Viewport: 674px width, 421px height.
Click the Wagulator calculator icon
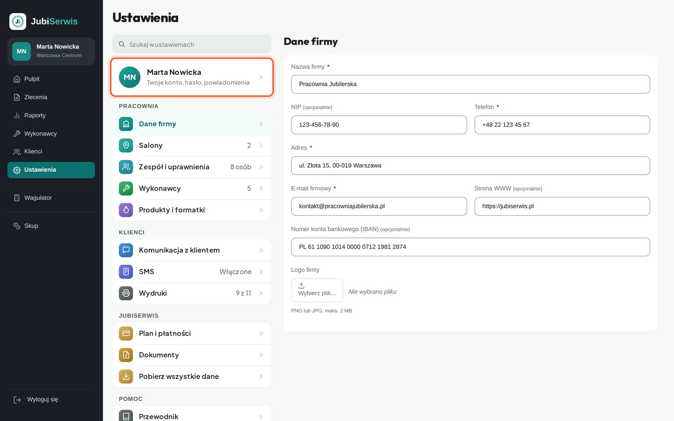point(17,198)
